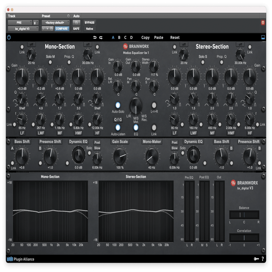Toggle the Solo S button

[203, 62]
